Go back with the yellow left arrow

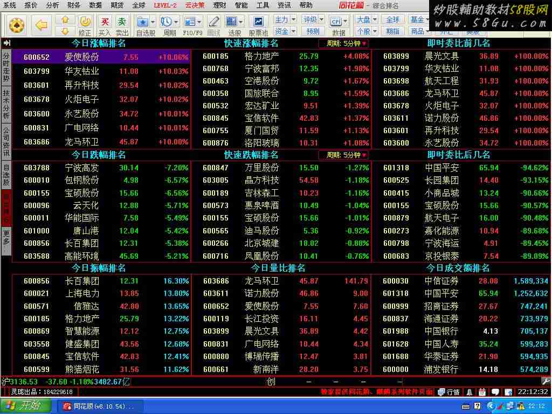(42, 25)
